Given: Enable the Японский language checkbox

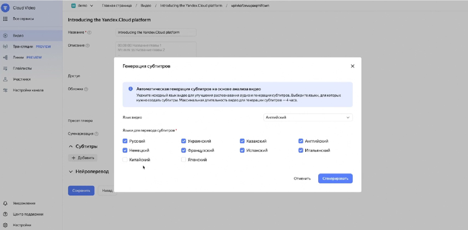Looking at the screenshot, I should [x=184, y=160].
